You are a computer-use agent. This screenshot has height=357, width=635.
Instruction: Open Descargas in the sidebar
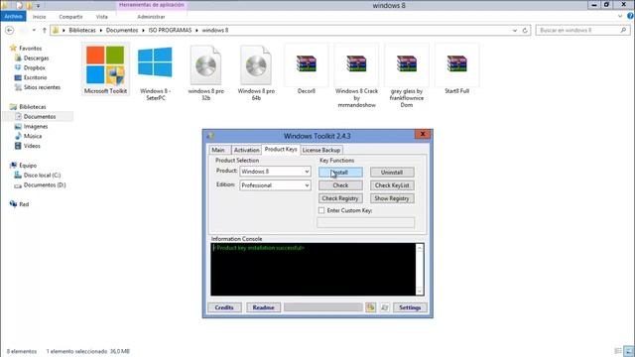[32, 58]
